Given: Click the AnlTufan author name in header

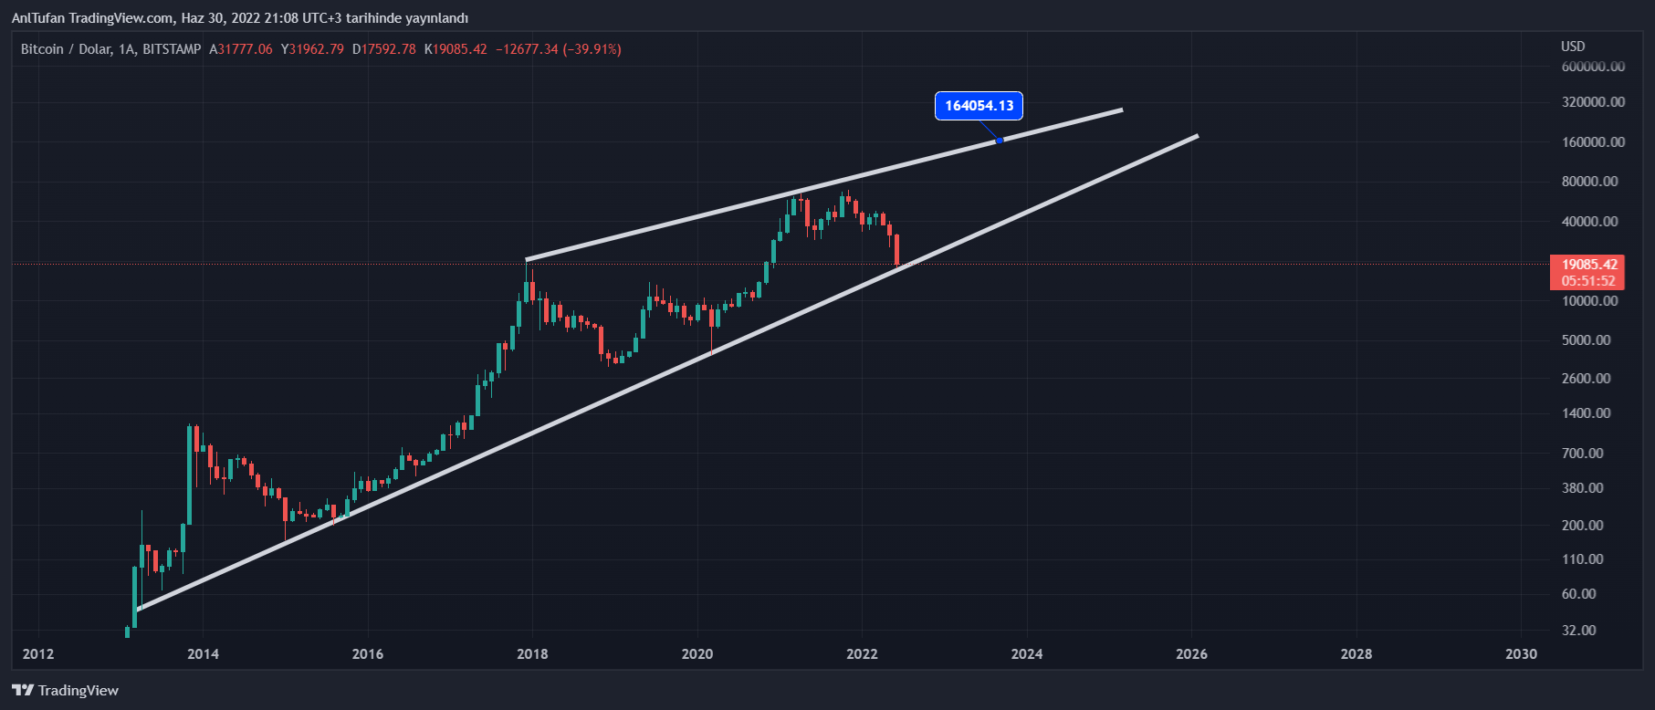Looking at the screenshot, I should pos(38,18).
